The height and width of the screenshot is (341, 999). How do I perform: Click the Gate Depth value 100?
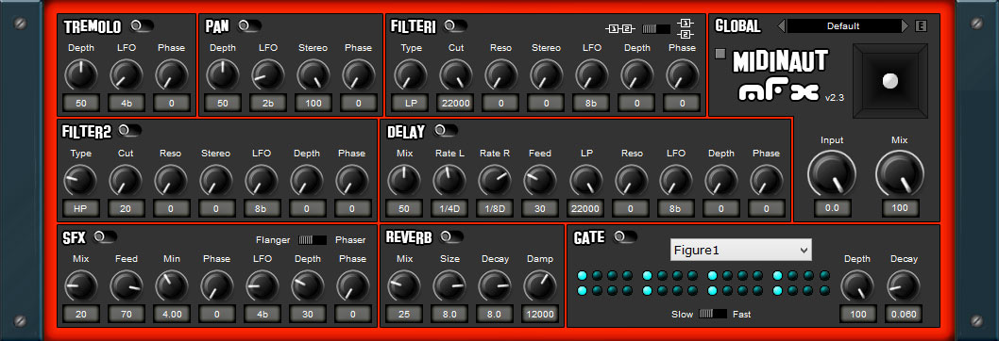click(x=857, y=314)
